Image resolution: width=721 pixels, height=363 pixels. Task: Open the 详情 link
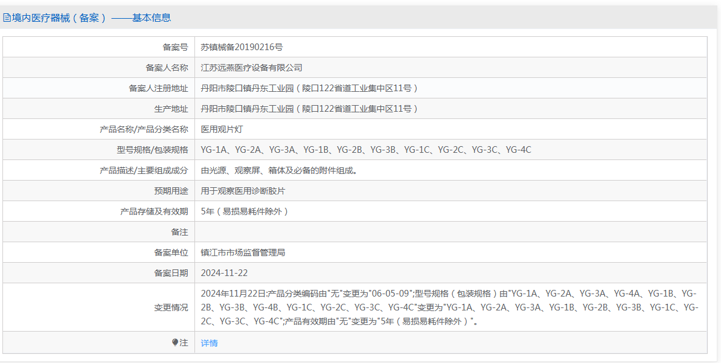click(x=209, y=342)
